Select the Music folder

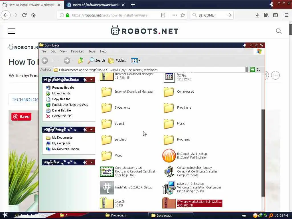tap(174, 124)
